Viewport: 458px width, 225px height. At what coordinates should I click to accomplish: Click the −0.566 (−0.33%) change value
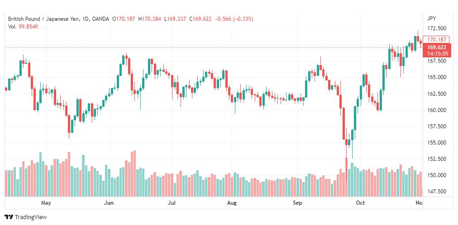(234, 19)
